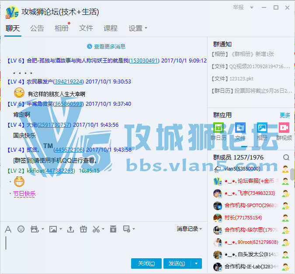This screenshot has height=274, width=295.
Task: Click the 关闭(C) button
Action: 146,264
